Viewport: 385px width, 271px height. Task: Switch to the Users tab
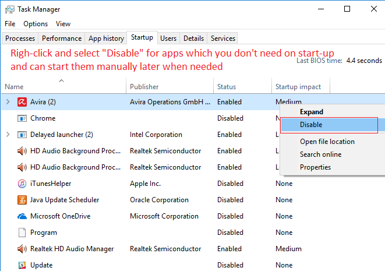click(168, 38)
